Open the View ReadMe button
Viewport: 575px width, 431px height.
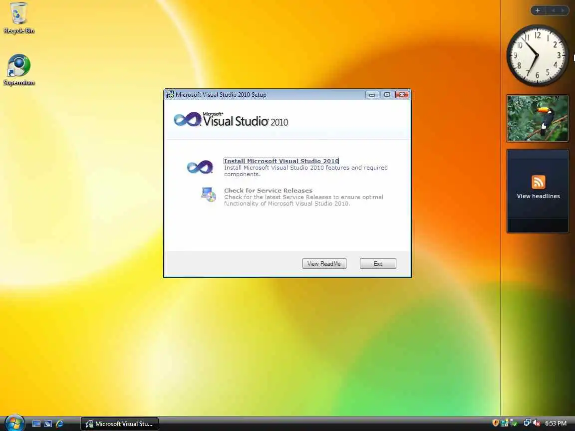pos(324,263)
